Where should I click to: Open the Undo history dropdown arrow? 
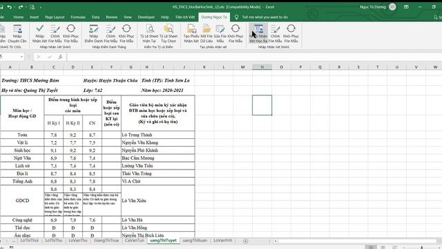point(15,7)
